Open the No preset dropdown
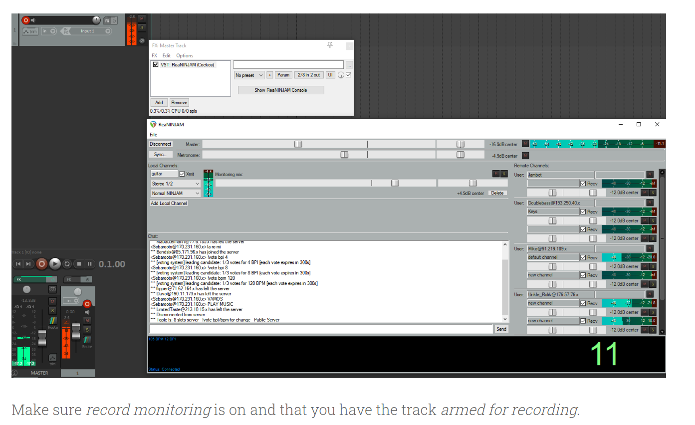The image size is (695, 425). click(x=249, y=75)
